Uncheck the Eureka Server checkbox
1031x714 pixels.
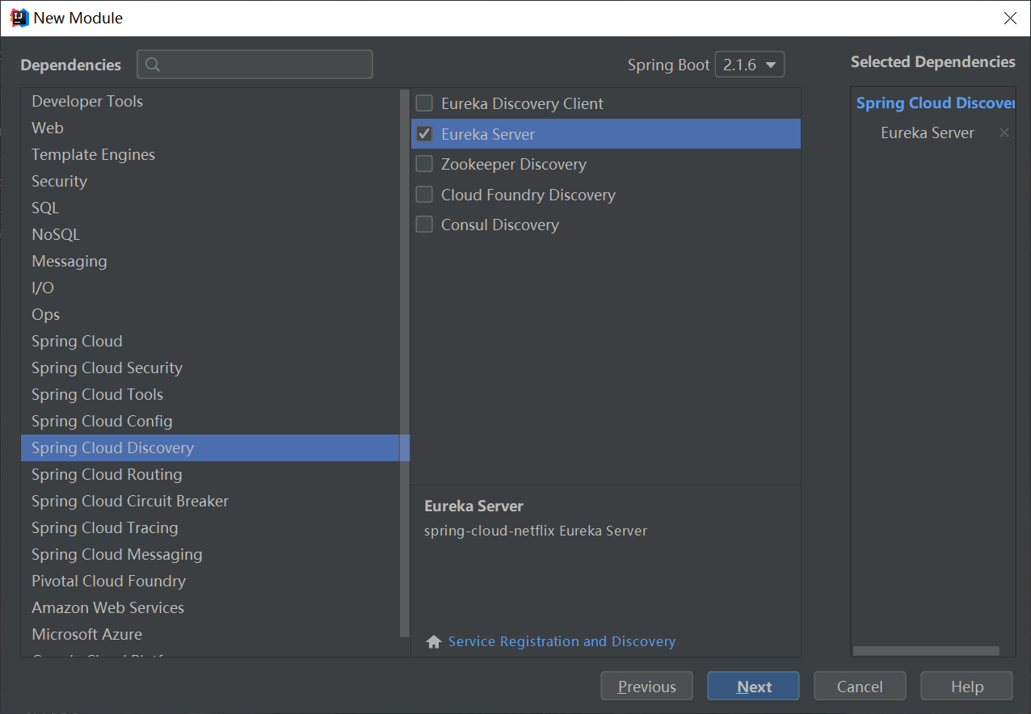pos(424,134)
